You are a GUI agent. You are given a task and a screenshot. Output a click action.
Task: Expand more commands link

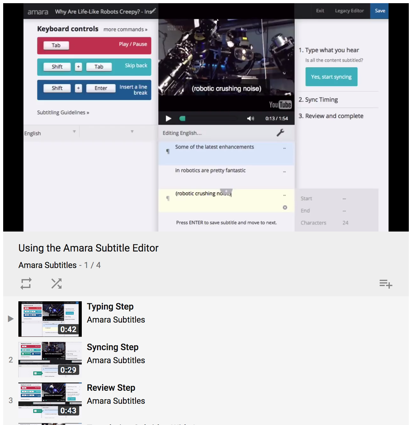126,29
